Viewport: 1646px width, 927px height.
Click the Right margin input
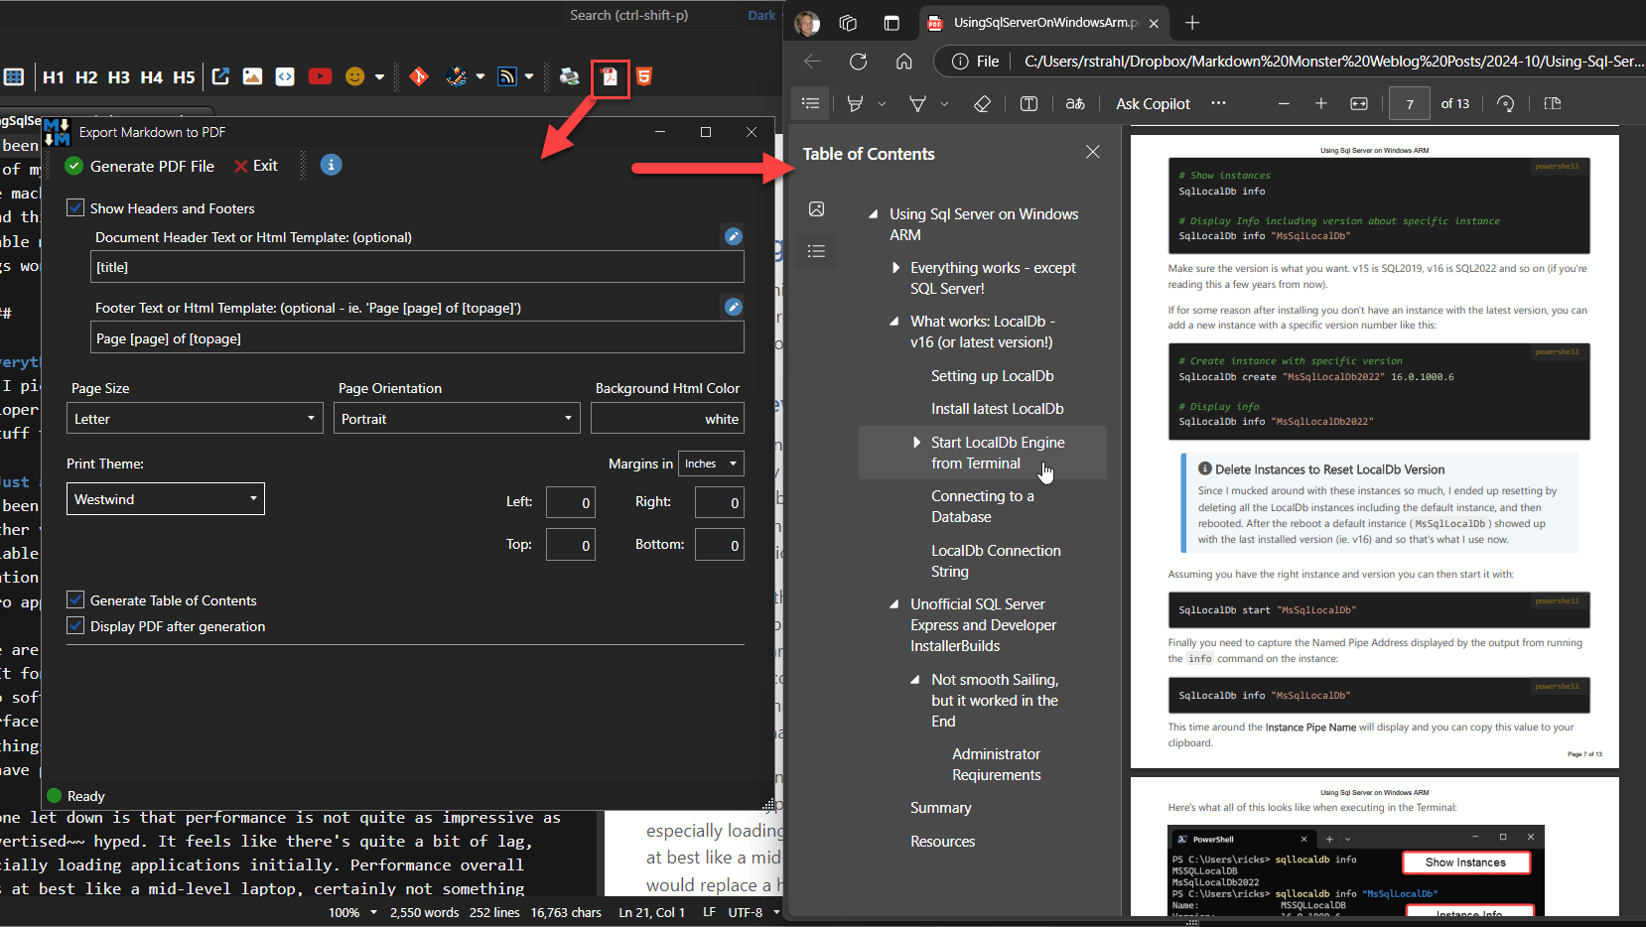click(x=720, y=503)
